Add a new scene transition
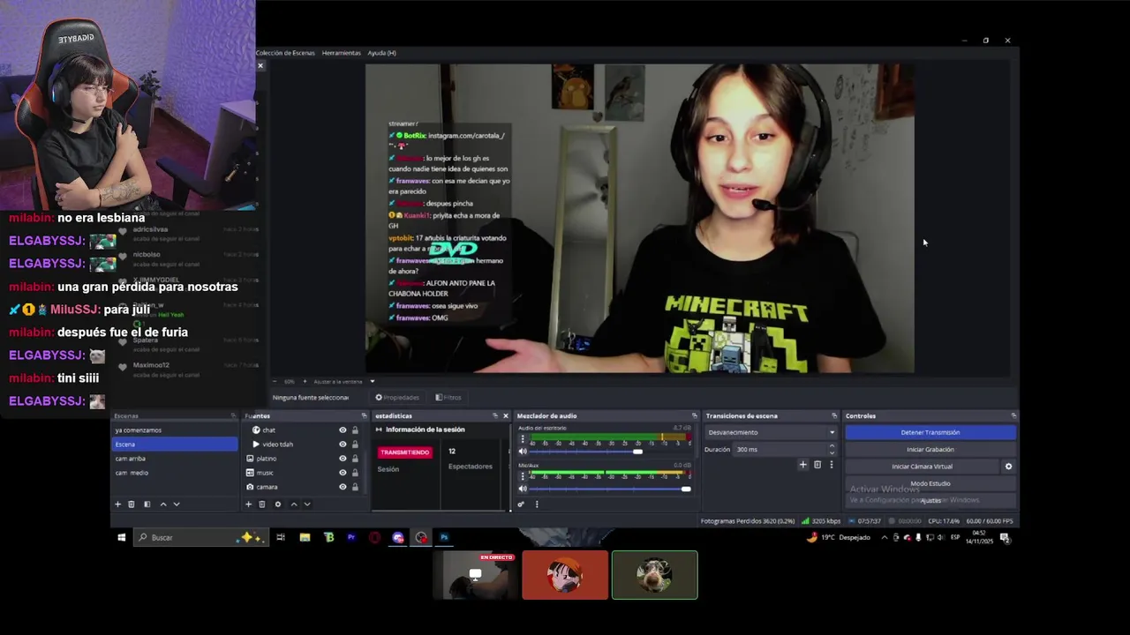Screen dimensions: 1130x635 [802, 465]
